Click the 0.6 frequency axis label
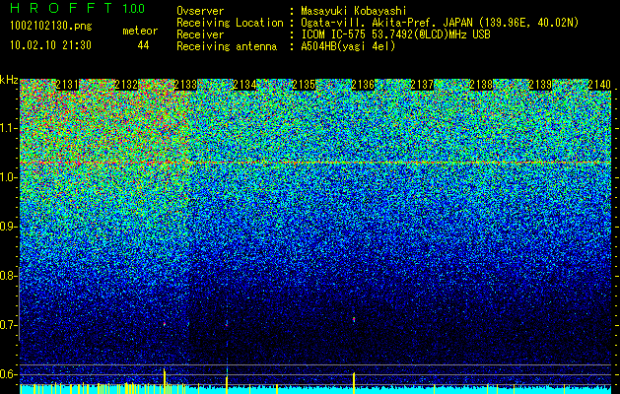620x394 pixels. tap(9, 374)
